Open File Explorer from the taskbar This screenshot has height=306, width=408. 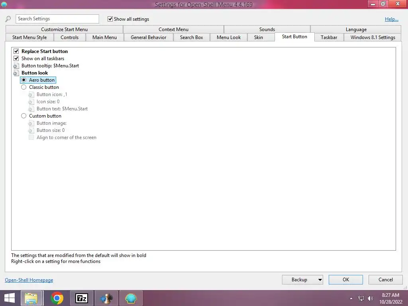point(31,298)
